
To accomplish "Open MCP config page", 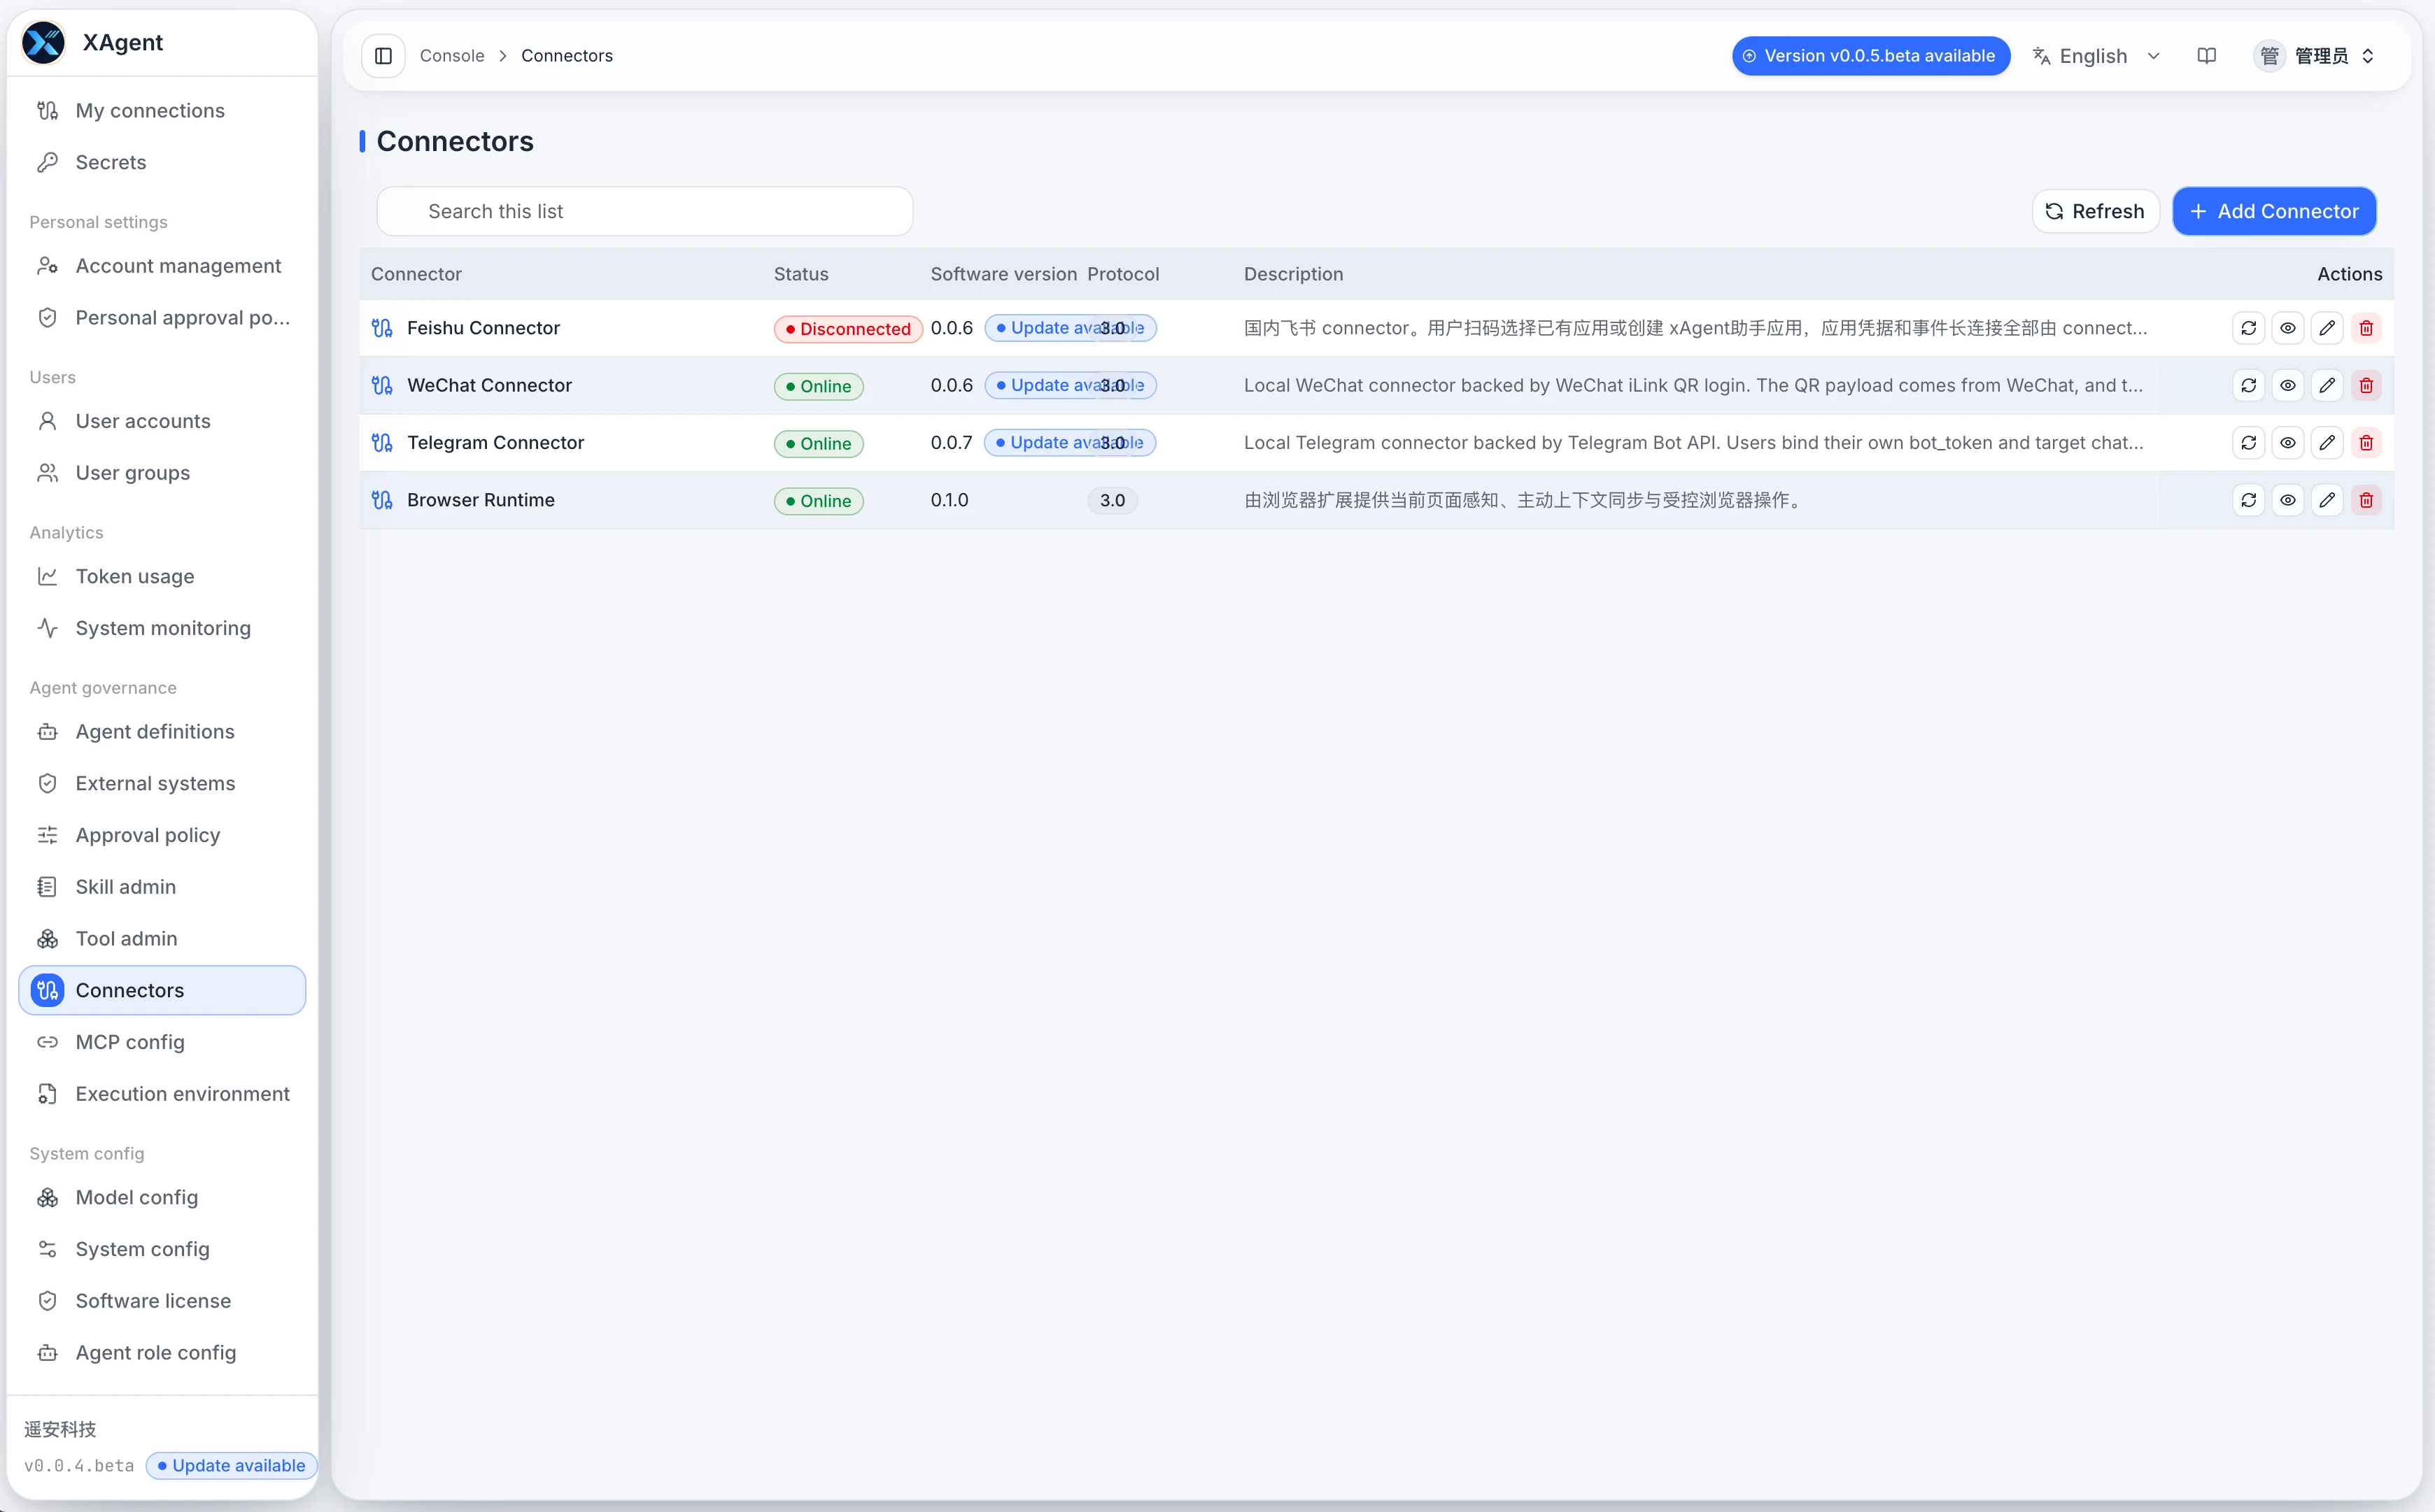I will [x=162, y=1042].
